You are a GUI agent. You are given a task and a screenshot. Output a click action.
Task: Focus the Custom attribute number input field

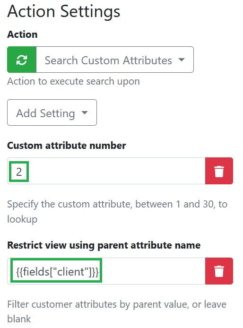tap(106, 171)
